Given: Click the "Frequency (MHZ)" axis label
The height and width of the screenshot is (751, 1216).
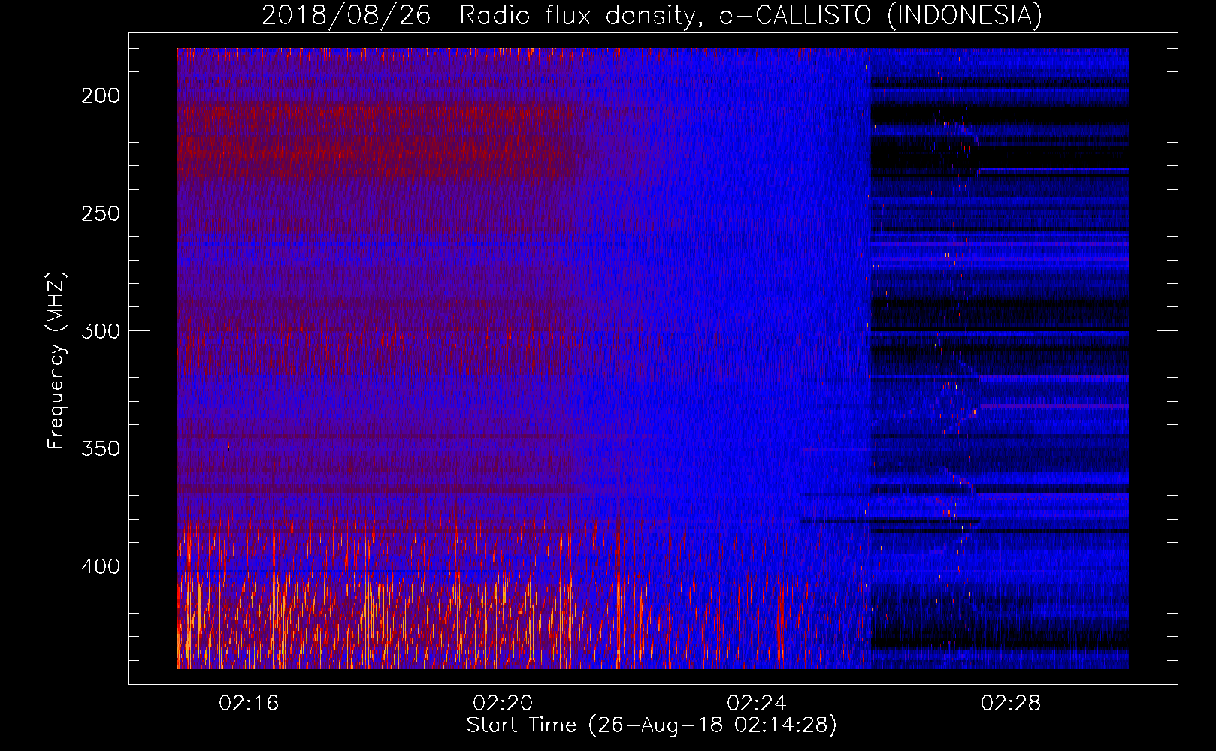Looking at the screenshot, I should (x=56, y=360).
